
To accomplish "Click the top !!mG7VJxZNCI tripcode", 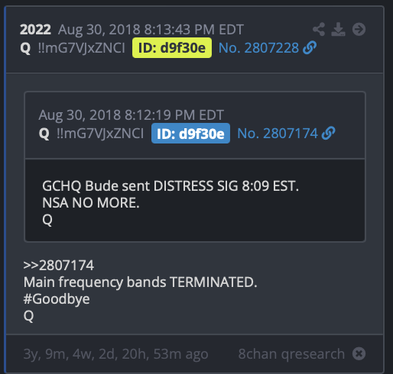I will point(81,48).
